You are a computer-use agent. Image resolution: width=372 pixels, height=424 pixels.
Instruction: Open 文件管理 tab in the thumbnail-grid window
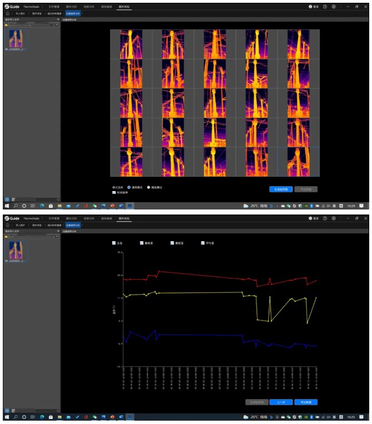click(x=54, y=7)
